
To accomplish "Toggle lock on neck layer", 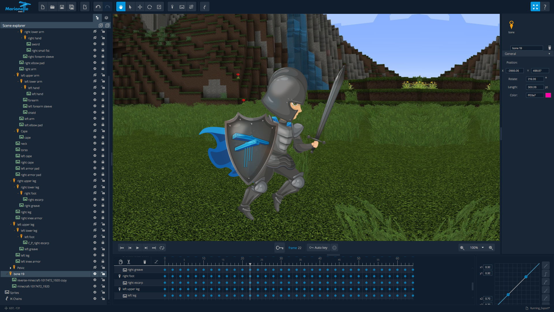I will click(x=103, y=144).
